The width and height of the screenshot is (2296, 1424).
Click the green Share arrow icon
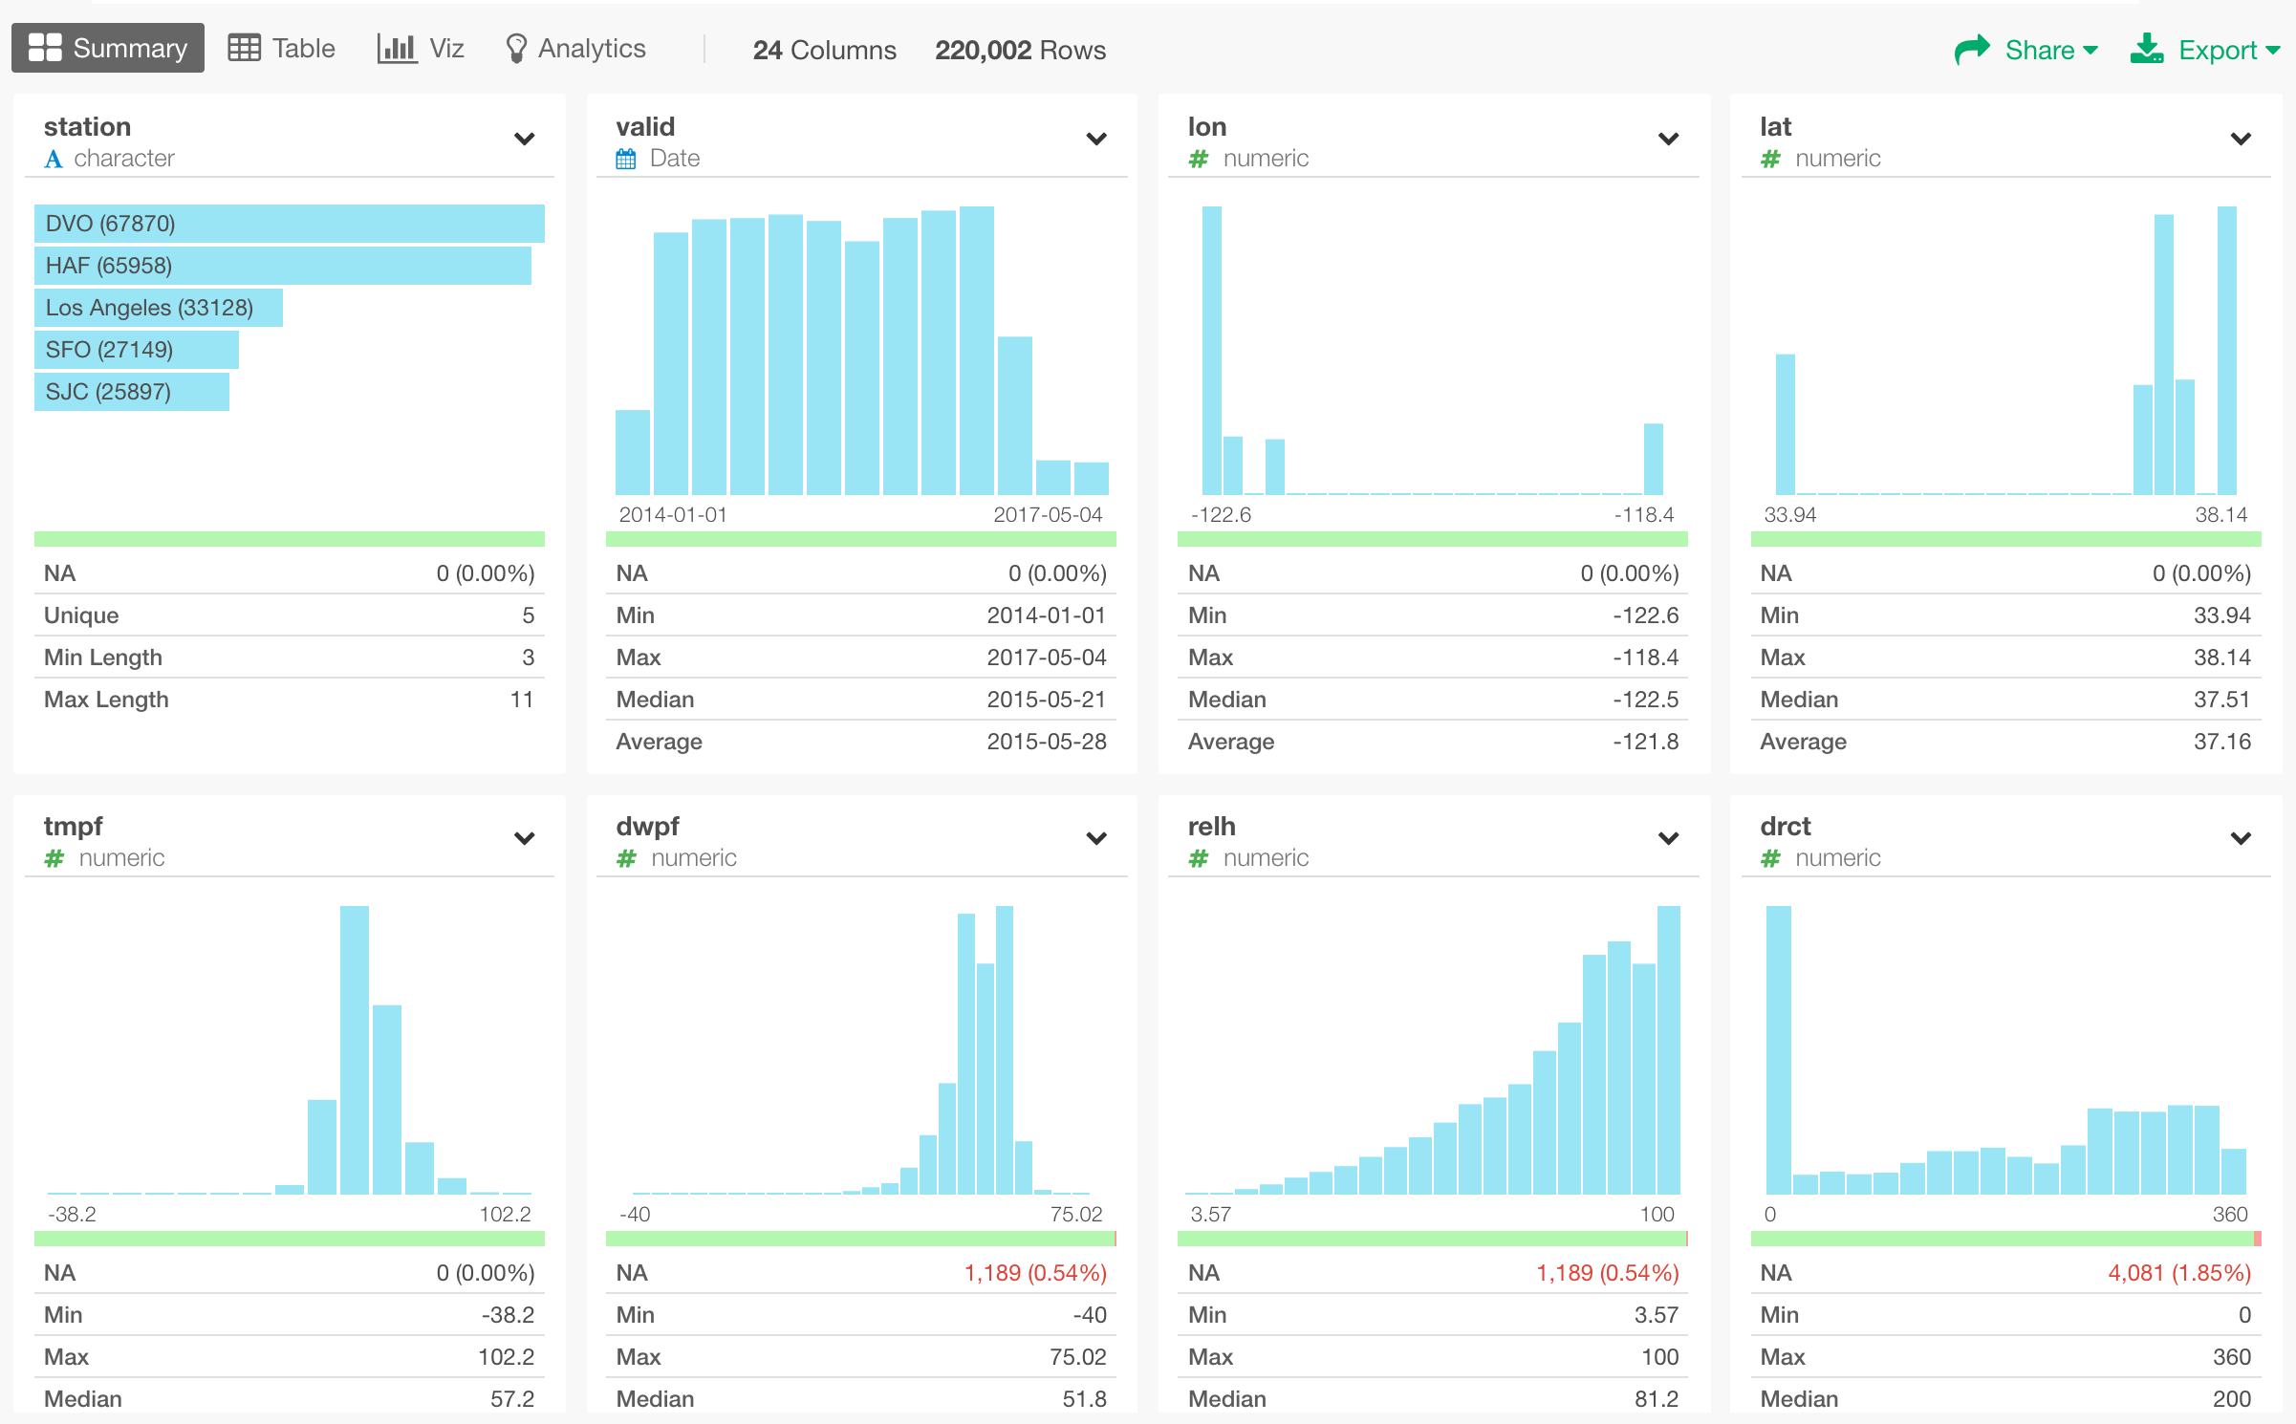(x=1972, y=47)
